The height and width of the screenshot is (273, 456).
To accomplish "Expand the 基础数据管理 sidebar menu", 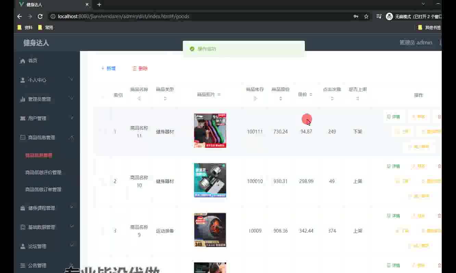I will [x=47, y=227].
